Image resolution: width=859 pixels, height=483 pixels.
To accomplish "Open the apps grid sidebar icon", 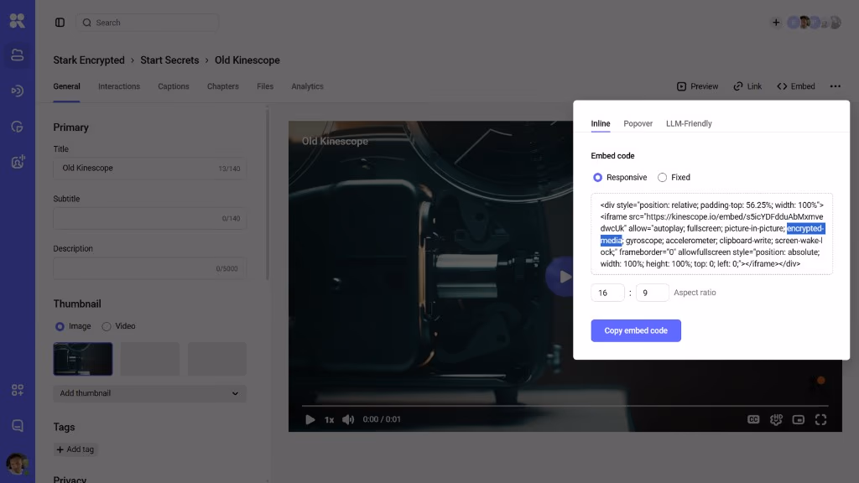I will [17, 390].
